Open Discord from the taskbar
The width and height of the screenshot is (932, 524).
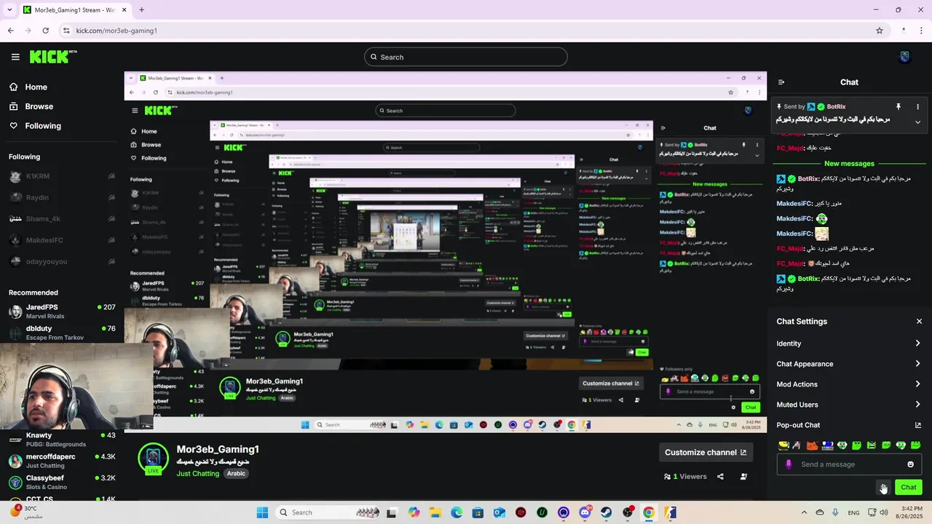pyautogui.click(x=585, y=512)
